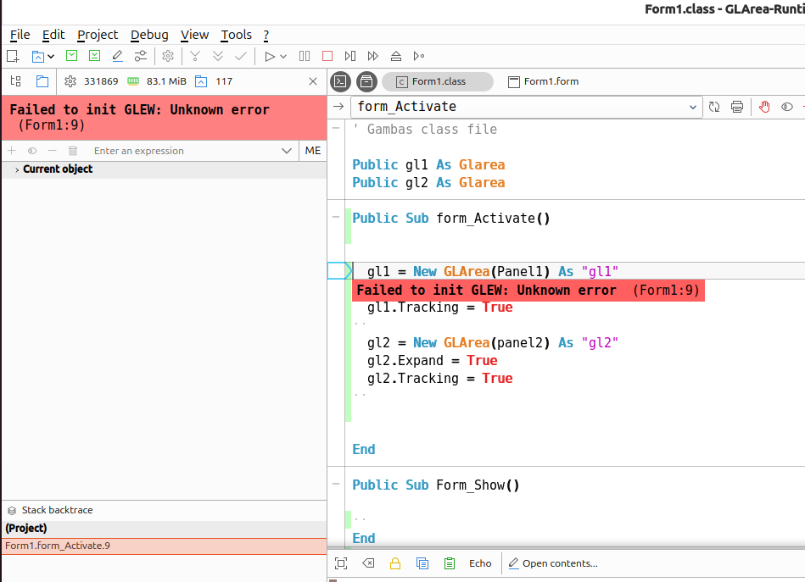Click the Step debugger icon
The height and width of the screenshot is (582, 805).
[x=350, y=56]
